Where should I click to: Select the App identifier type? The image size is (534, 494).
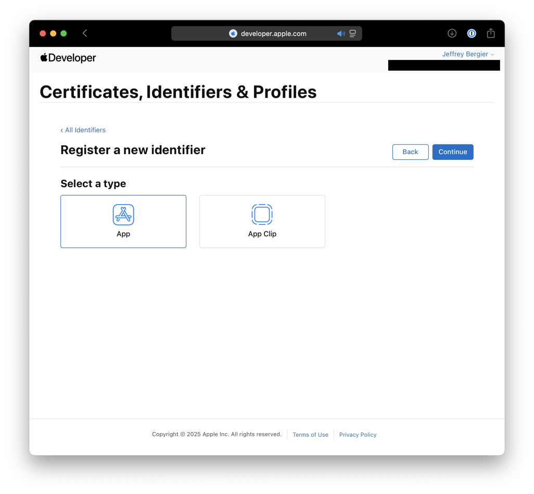tap(123, 221)
